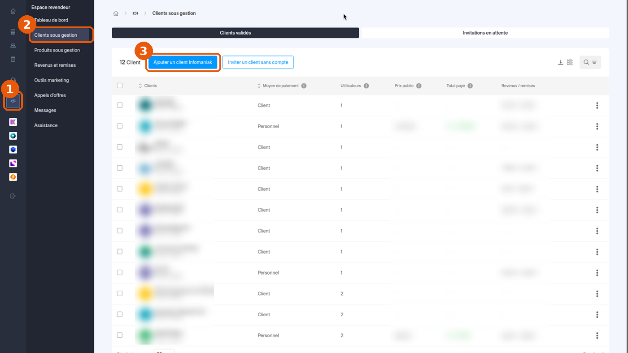Open the reseller handshake icon in the left rail
Viewport: 628px width, 353px height.
coord(13,101)
